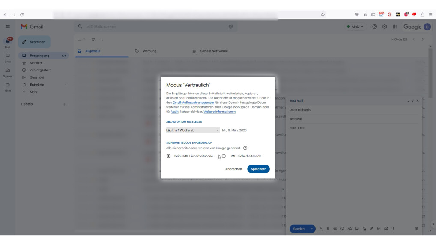The image size is (436, 245).
Task: Open the Weitere Informationen link
Action: coord(219,112)
